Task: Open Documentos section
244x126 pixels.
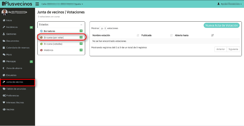Action: click(x=17, y=41)
